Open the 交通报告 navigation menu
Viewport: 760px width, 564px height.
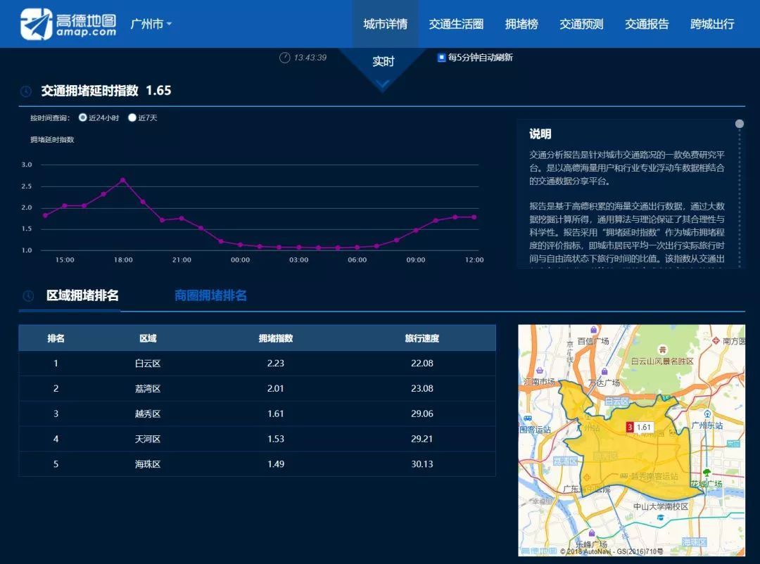pos(647,24)
